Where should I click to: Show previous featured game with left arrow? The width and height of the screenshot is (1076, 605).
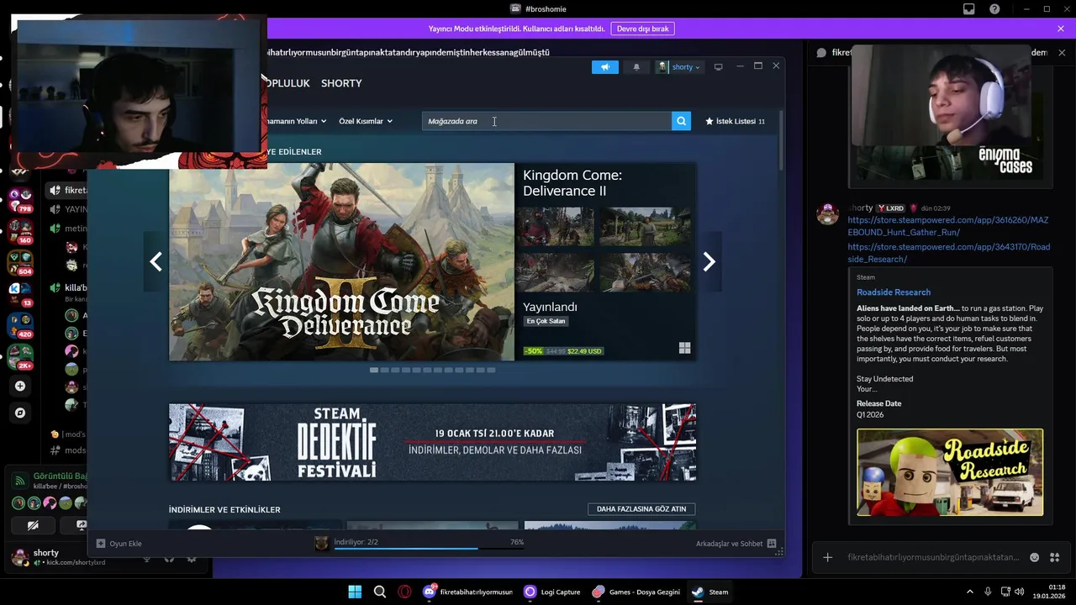coord(156,262)
